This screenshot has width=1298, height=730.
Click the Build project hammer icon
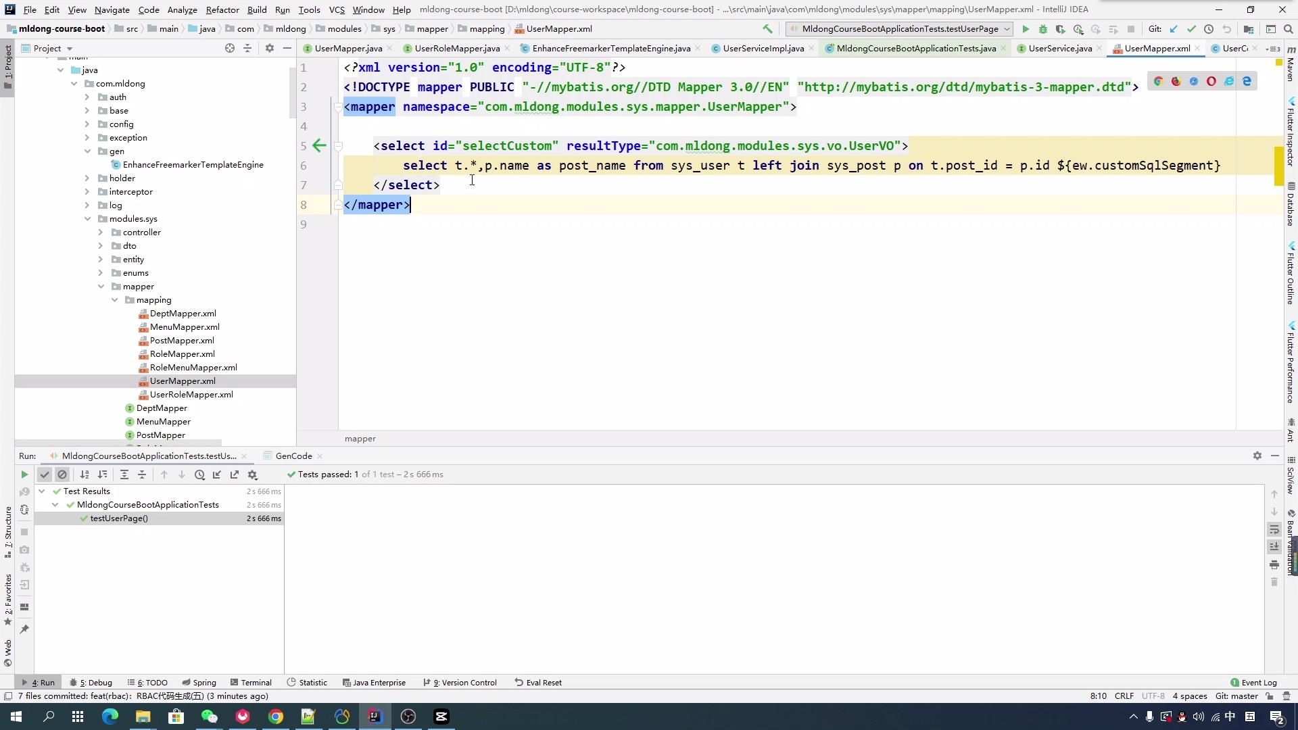[x=767, y=29]
